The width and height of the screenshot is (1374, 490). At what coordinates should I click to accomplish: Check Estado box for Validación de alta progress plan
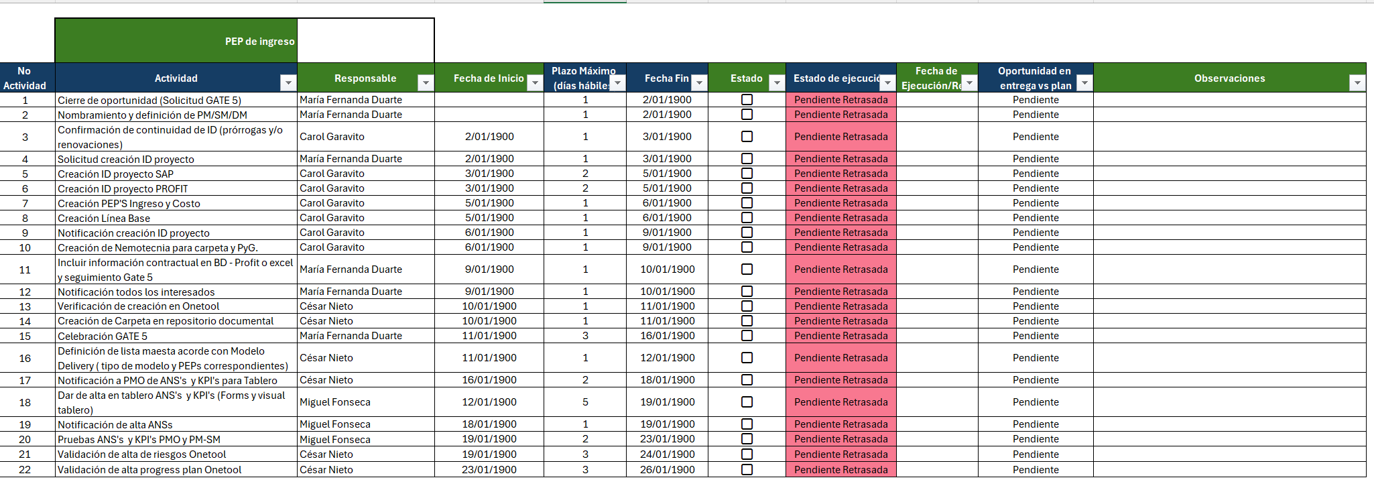[x=747, y=470]
